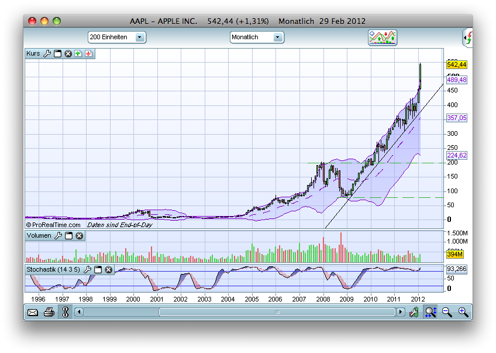496x353 pixels.
Task: Click the yellow minimize window button
Action: (x=44, y=21)
